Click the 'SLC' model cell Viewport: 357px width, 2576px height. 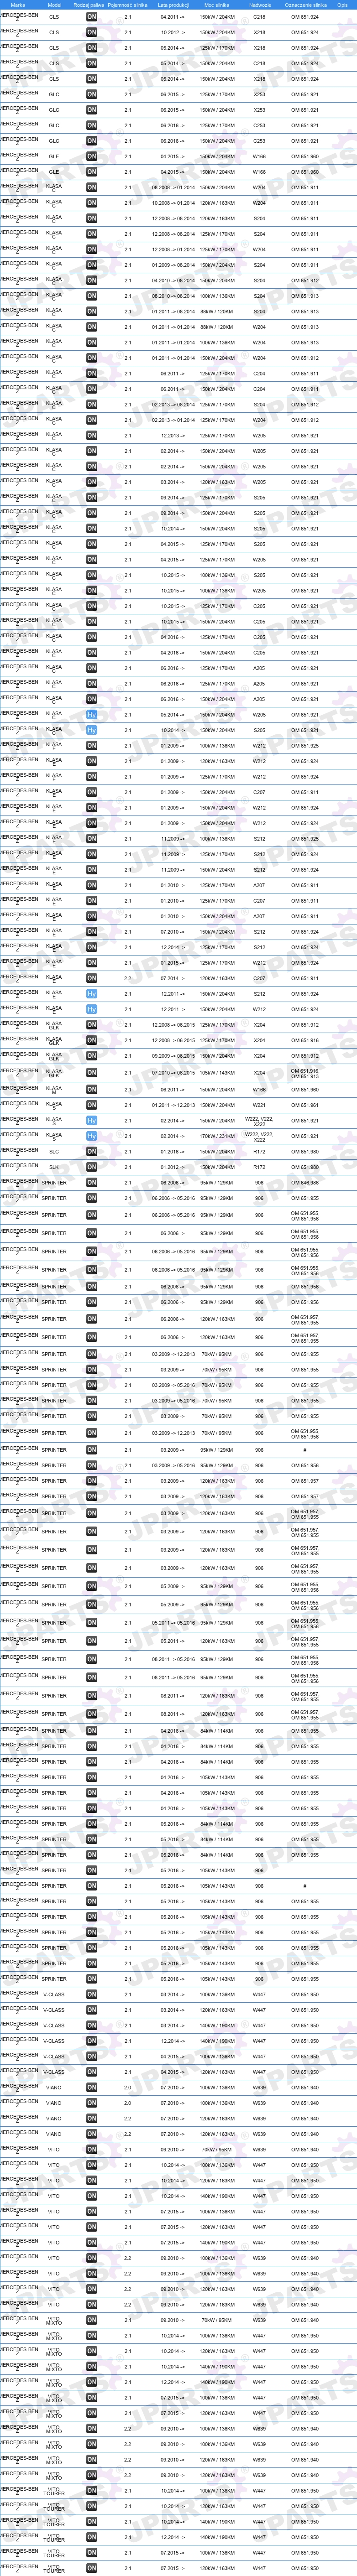pyautogui.click(x=54, y=1151)
